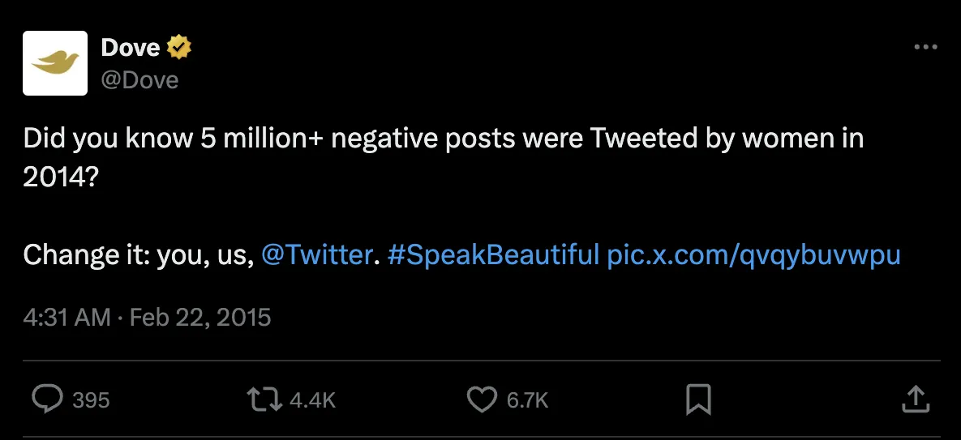
Task: Click the 6.7K likes count
Action: click(x=527, y=400)
